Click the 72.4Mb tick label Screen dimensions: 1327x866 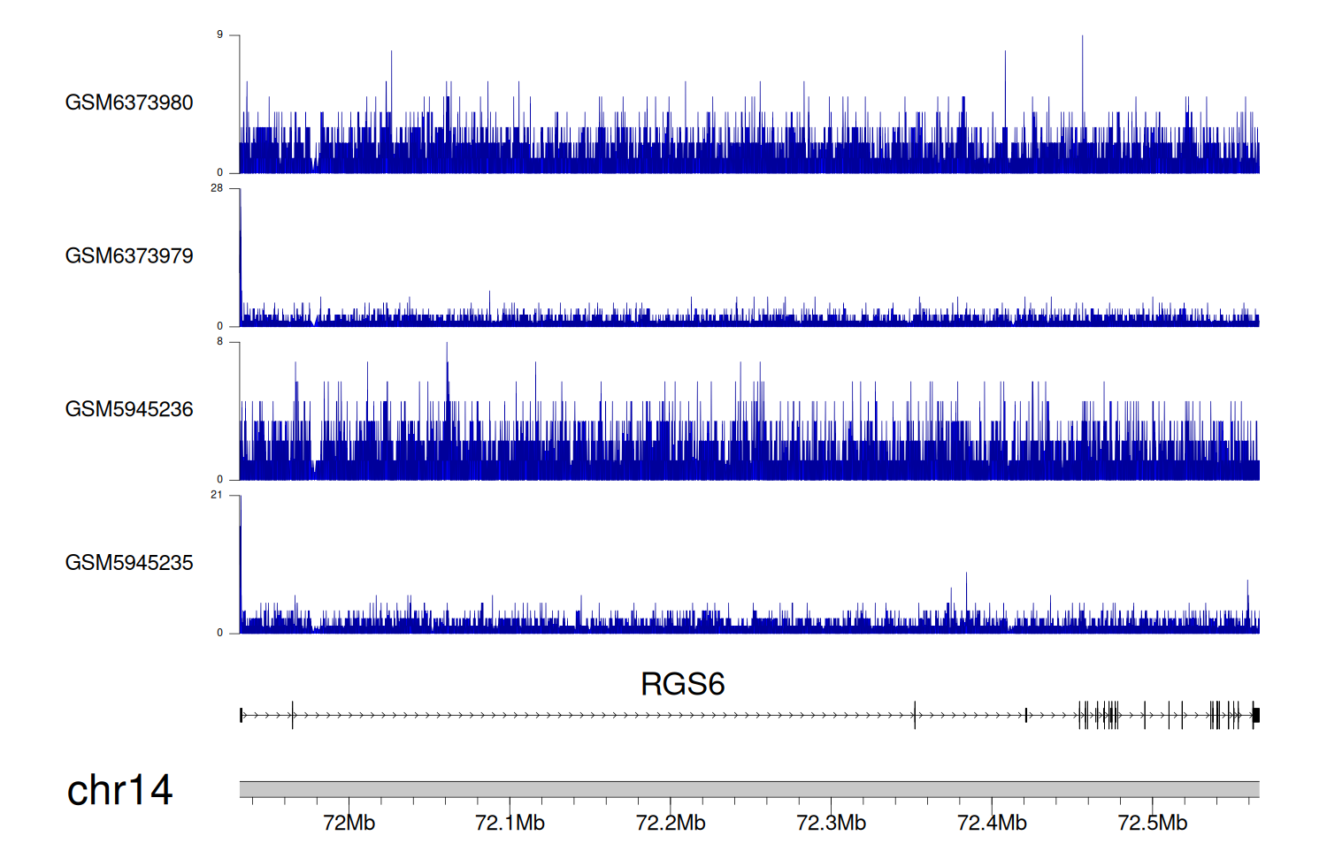click(x=992, y=823)
